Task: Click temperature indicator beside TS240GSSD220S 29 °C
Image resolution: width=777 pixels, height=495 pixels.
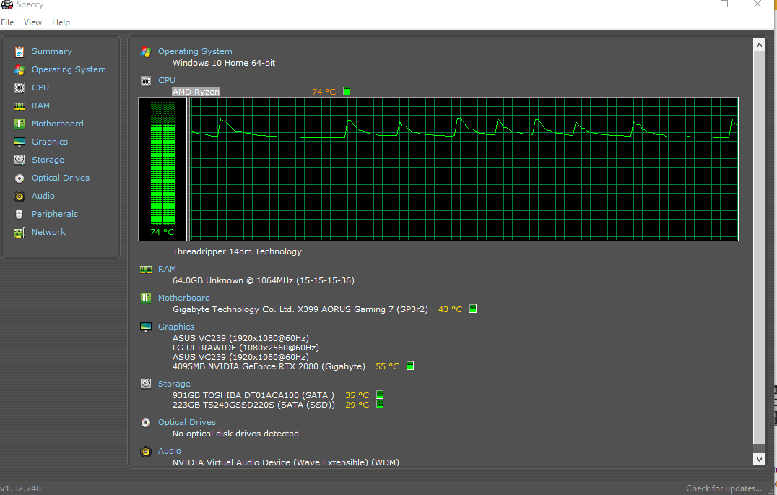Action: tap(380, 404)
